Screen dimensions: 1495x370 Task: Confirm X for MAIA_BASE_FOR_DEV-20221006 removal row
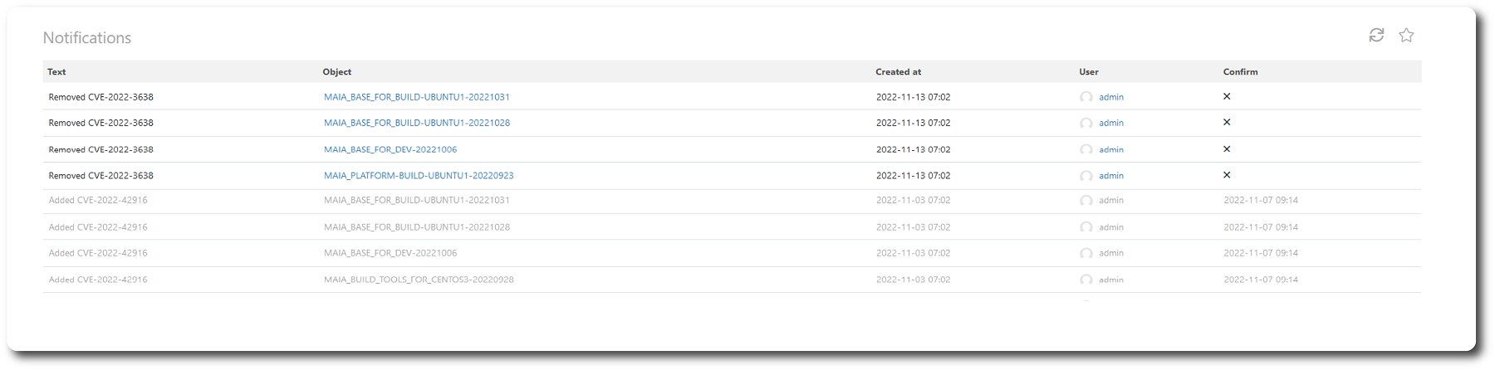tap(1227, 149)
